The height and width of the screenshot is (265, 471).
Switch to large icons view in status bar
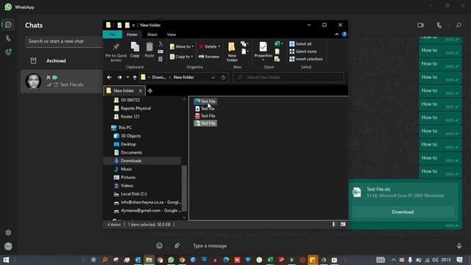[343, 225]
